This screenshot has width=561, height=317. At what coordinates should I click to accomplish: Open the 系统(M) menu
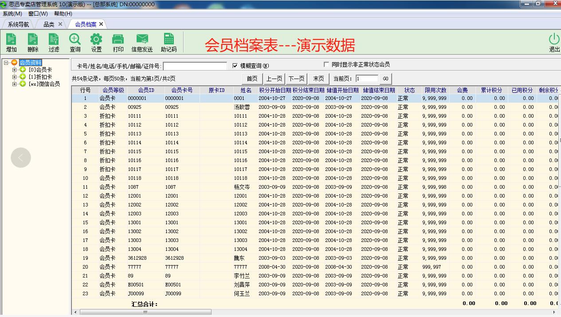[12, 14]
